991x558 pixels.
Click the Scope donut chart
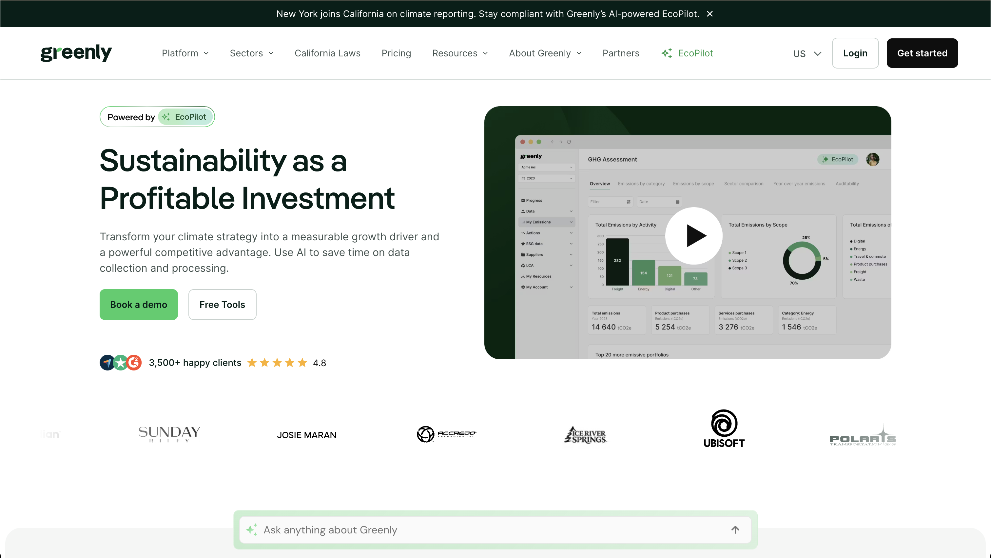click(802, 261)
